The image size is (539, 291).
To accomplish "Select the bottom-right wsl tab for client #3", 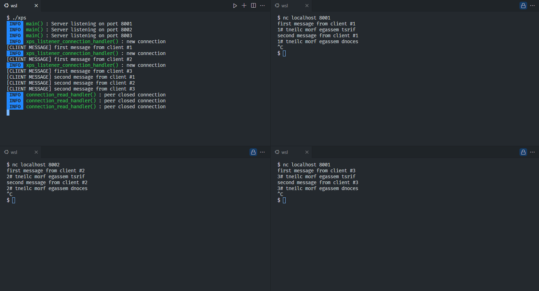I will [x=291, y=152].
